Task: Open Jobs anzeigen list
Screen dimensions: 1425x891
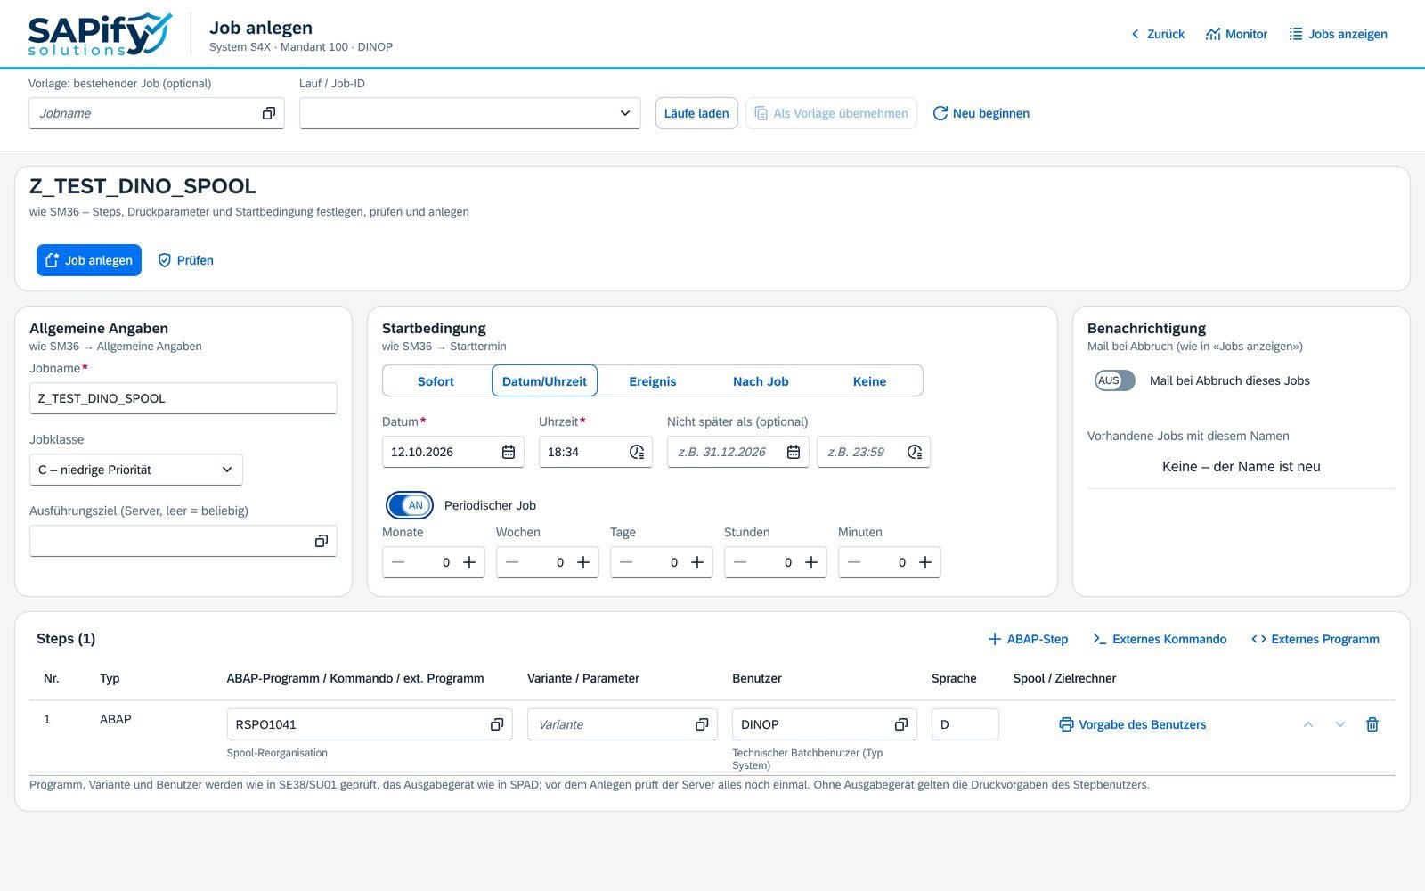Action: click(x=1338, y=34)
